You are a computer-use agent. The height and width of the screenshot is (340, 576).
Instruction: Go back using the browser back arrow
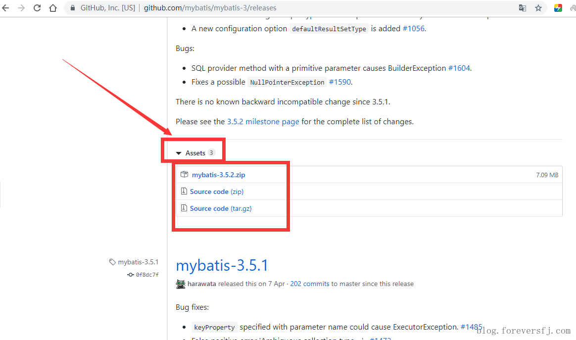pyautogui.click(x=5, y=8)
